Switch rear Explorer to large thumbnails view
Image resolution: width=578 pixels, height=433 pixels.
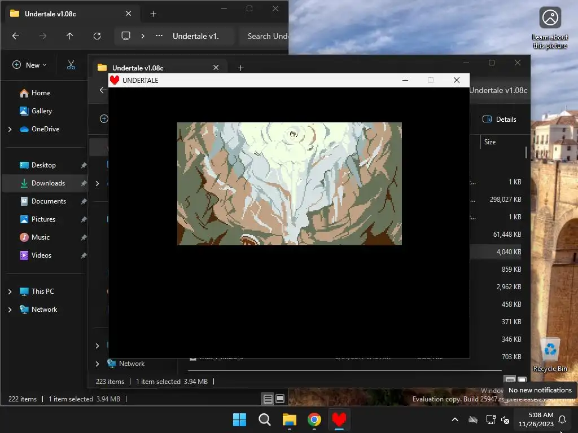[280, 399]
